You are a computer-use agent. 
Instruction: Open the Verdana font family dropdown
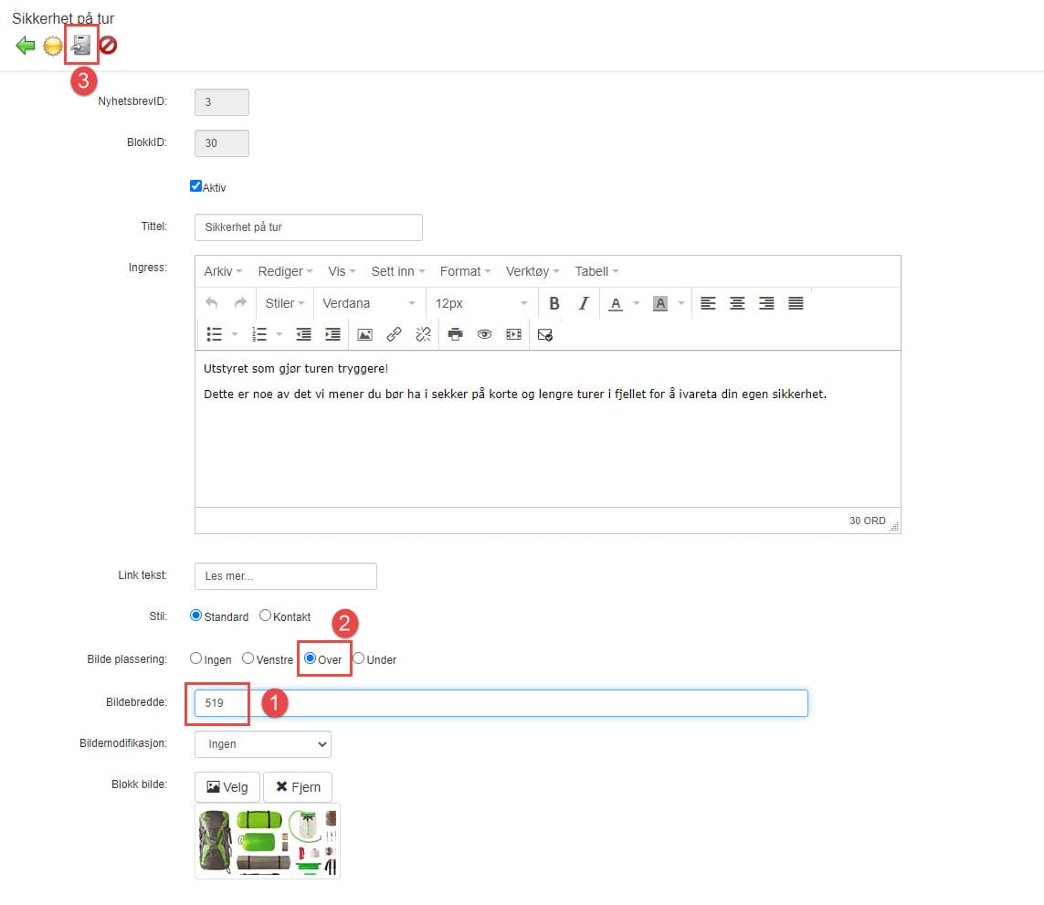tap(369, 303)
